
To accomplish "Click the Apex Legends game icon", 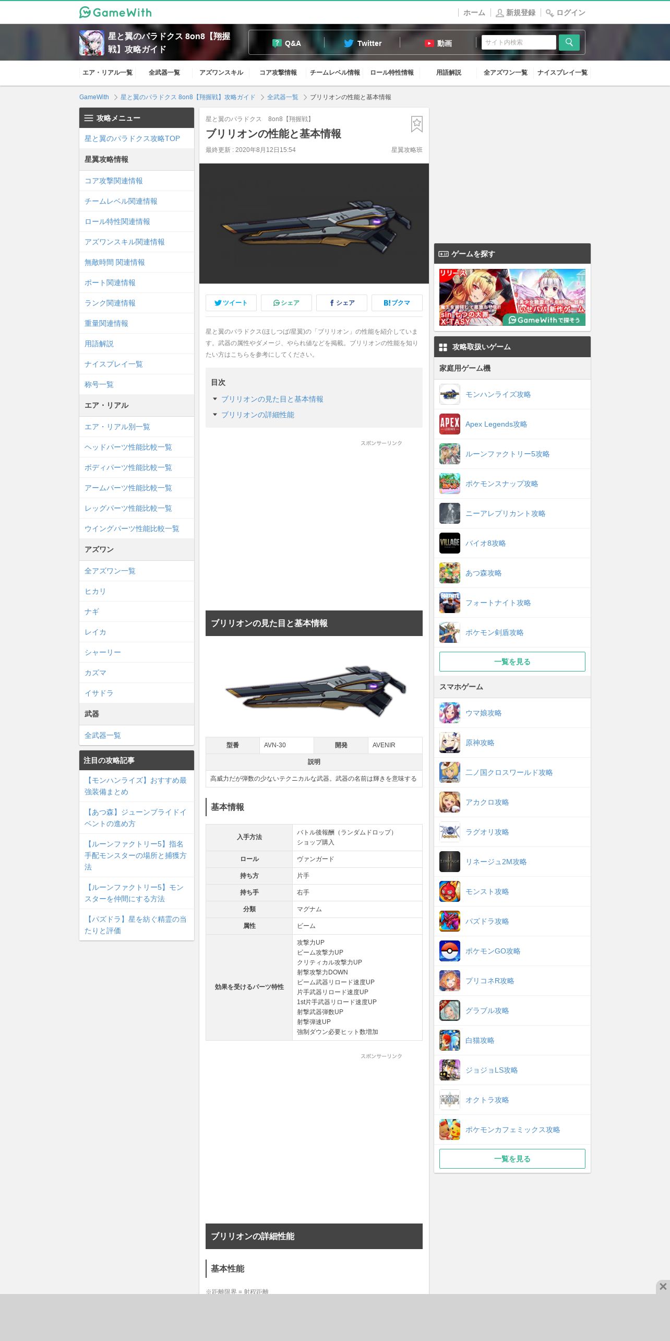I will point(450,424).
